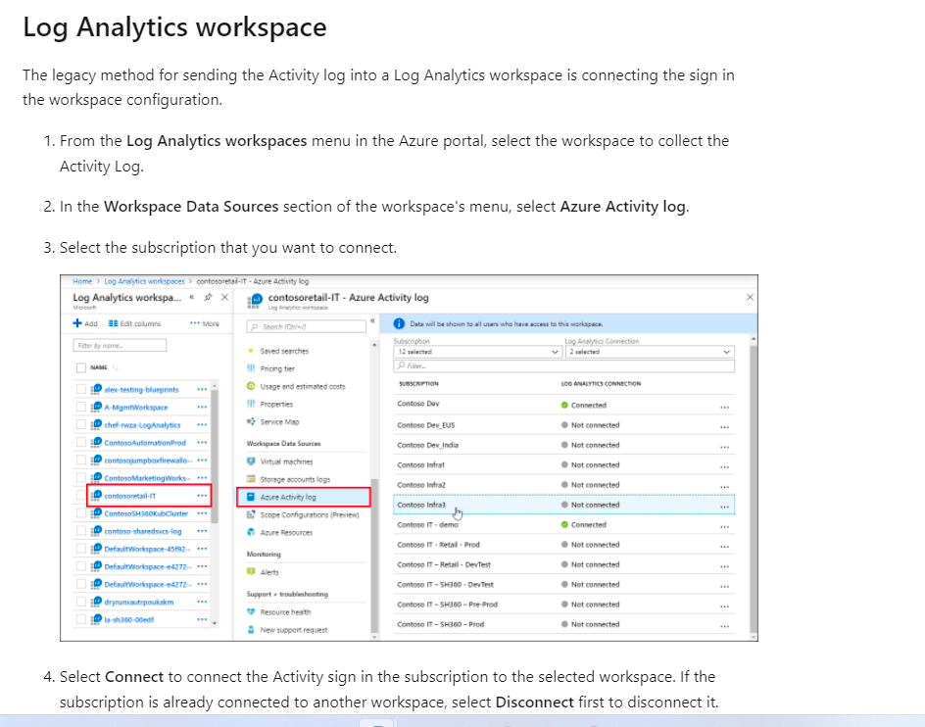
Task: Click the Filter by name field
Action: point(120,345)
